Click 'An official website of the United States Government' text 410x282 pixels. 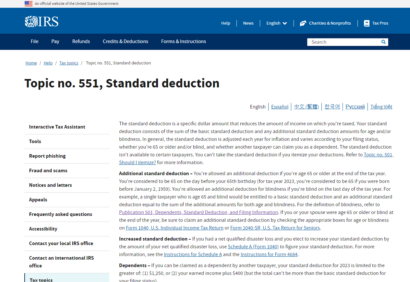(77, 4)
